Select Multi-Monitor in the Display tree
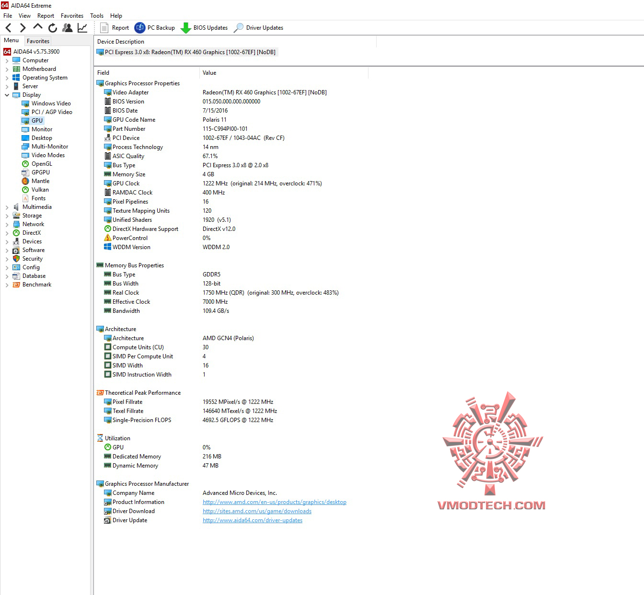This screenshot has height=595, width=644. pos(50,147)
